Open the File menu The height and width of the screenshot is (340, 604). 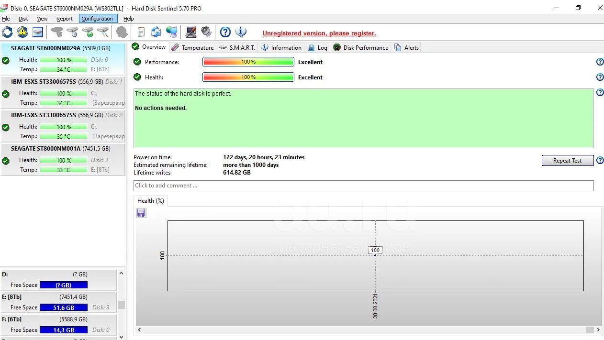6,19
